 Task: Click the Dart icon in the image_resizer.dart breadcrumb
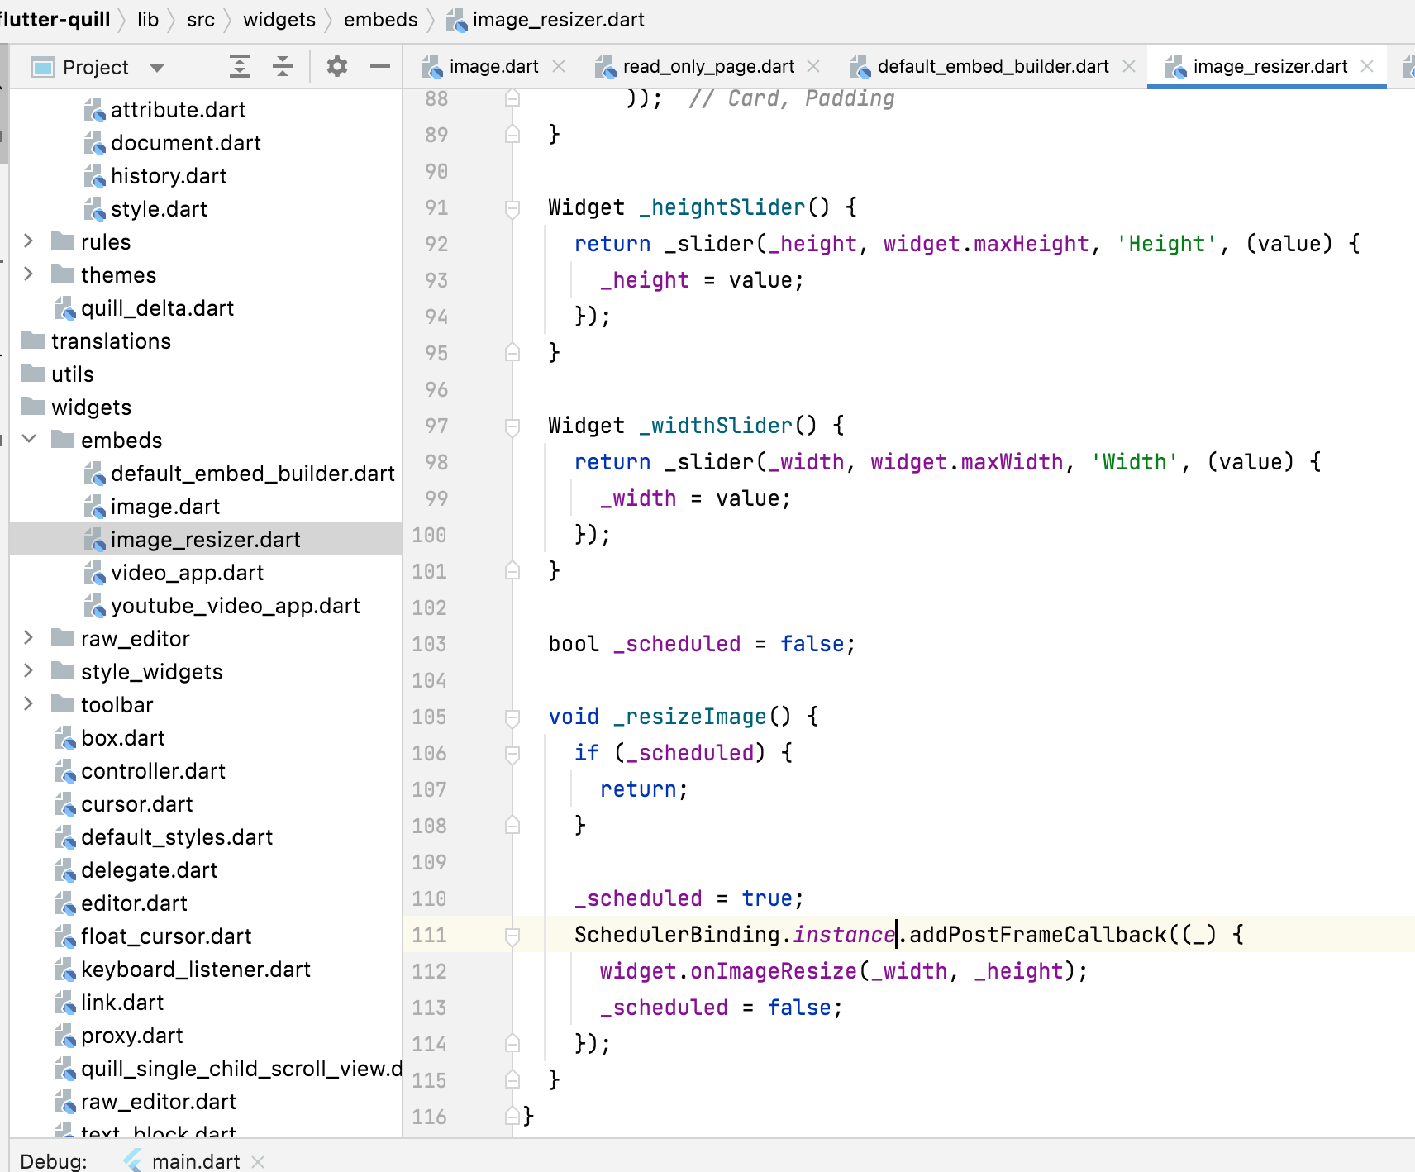coord(456,19)
